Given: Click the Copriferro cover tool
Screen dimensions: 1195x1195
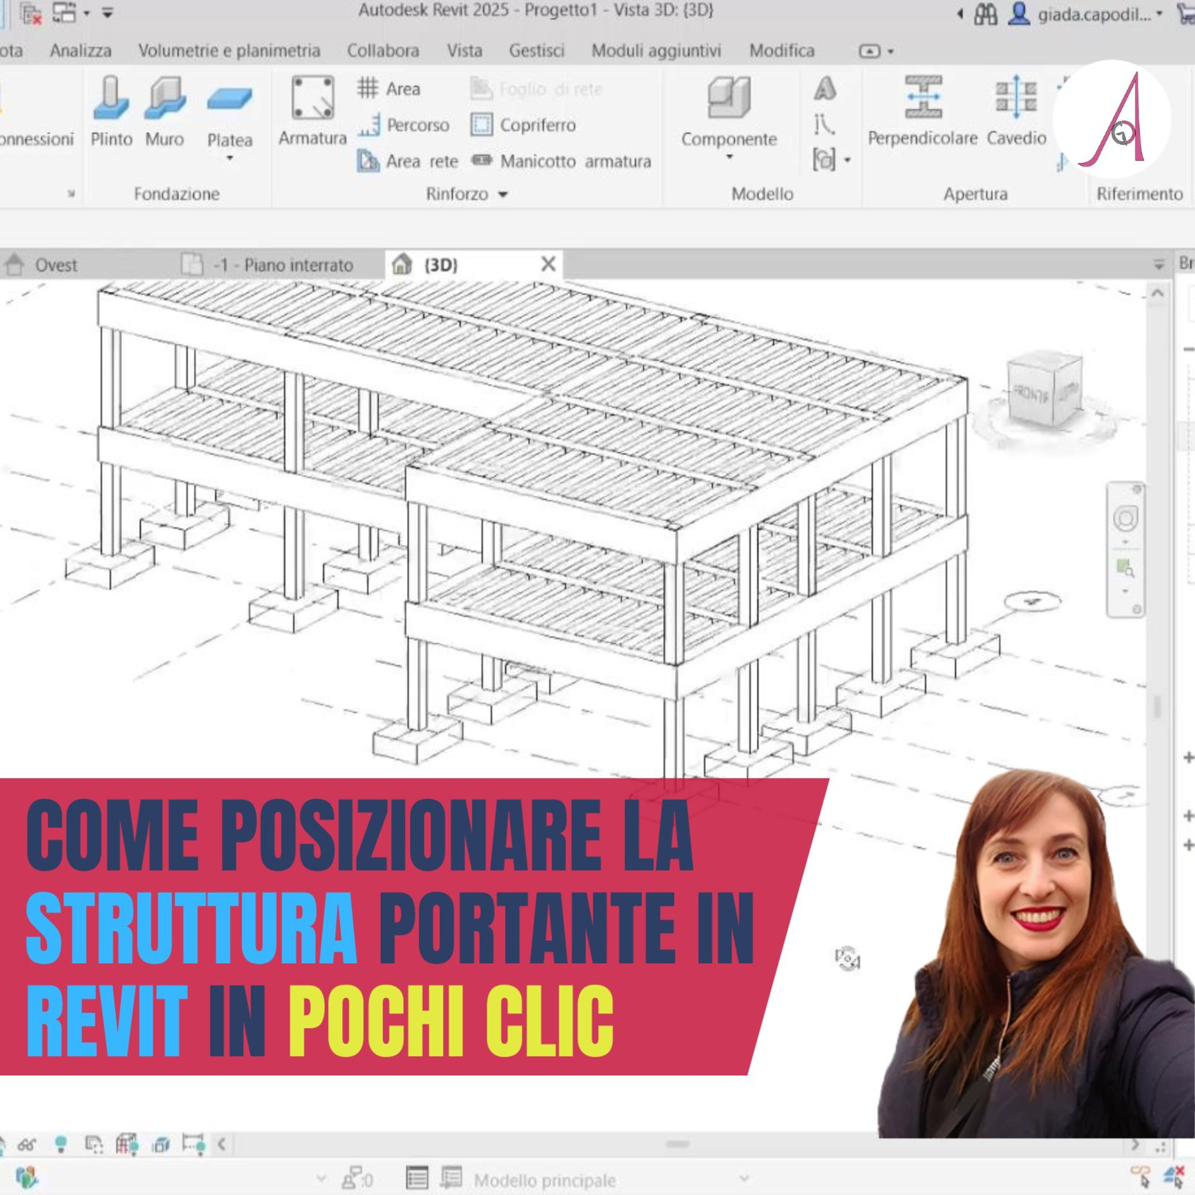Looking at the screenshot, I should [x=523, y=125].
